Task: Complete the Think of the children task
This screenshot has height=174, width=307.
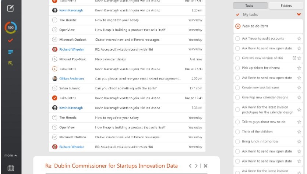Action: click(237, 132)
